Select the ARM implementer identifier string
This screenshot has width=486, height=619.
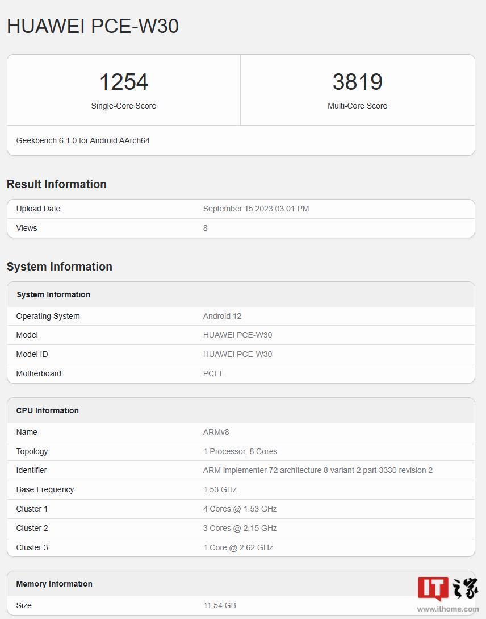[318, 470]
